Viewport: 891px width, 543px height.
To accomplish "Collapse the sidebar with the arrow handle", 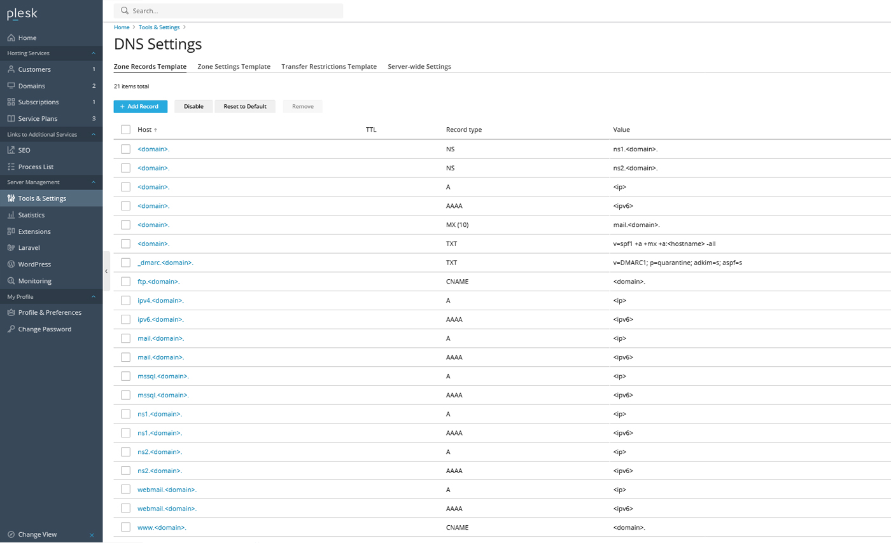I will point(106,270).
